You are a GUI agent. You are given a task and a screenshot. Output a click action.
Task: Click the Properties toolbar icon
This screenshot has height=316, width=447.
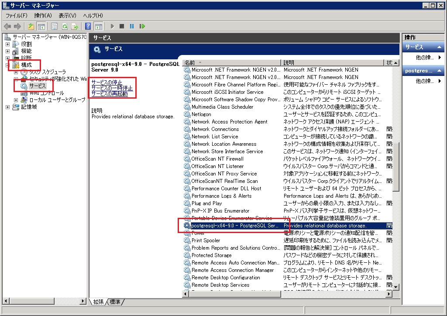[x=55, y=26]
